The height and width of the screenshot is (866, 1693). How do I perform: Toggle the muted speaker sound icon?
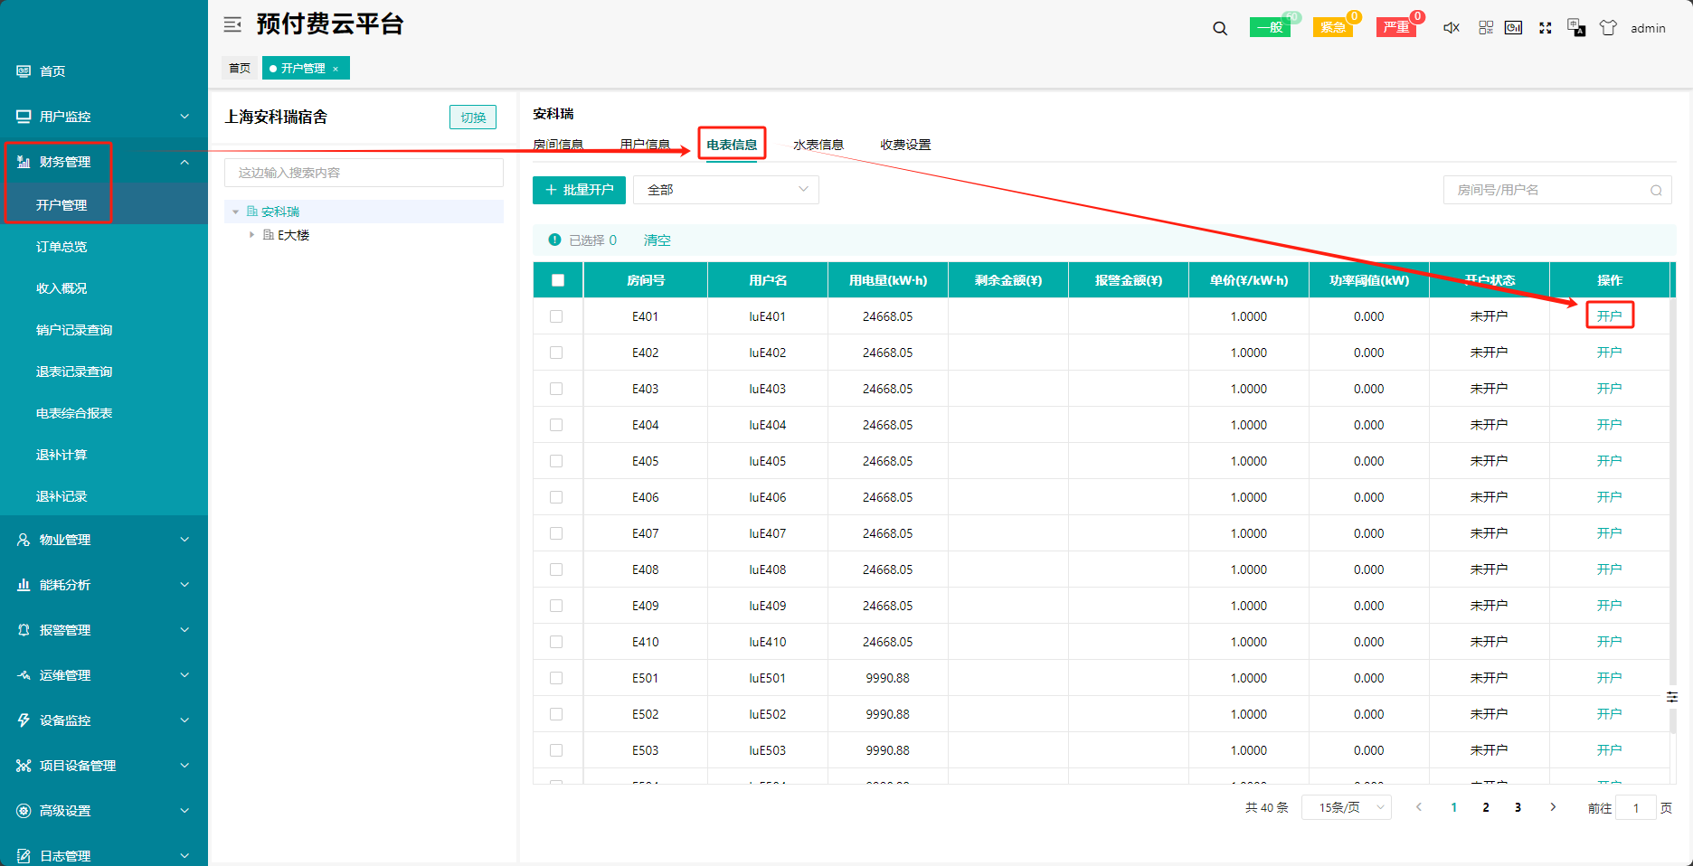coord(1452,28)
